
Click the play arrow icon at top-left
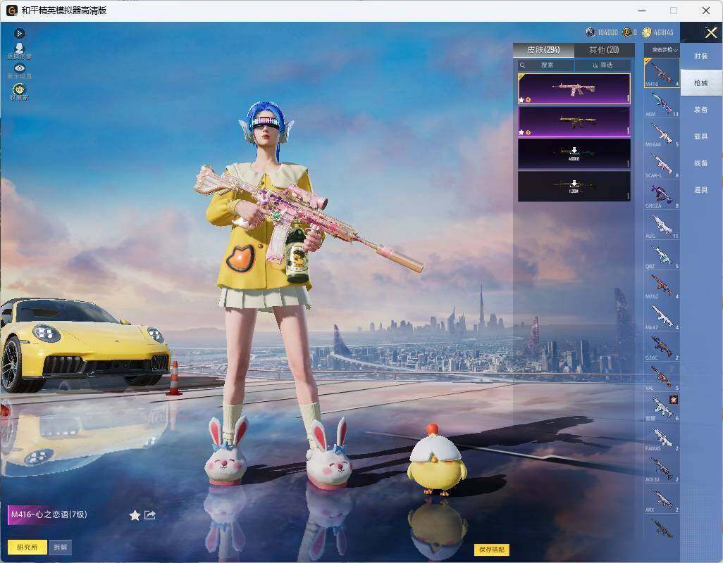19,33
